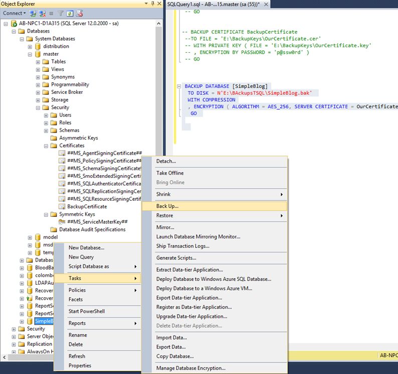Select the Asymmetric Keys folder
The image size is (398, 374).
point(78,138)
